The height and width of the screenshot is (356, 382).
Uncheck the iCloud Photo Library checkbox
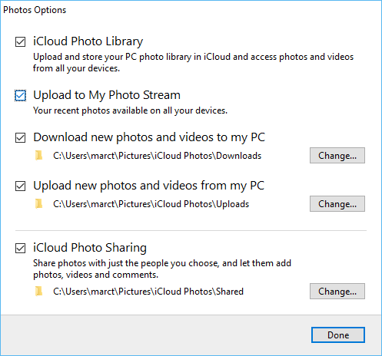click(x=20, y=42)
